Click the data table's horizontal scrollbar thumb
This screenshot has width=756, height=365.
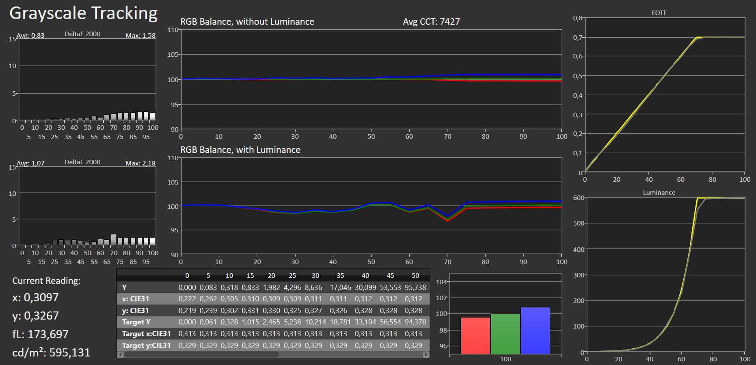pos(201,354)
